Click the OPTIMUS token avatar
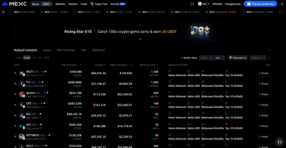This screenshot has width=286, height=148. point(22,137)
